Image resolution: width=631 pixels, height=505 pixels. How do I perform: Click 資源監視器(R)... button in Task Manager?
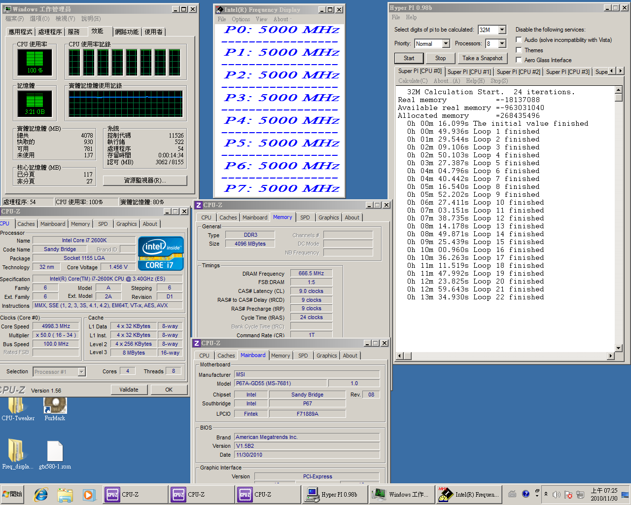tap(145, 180)
